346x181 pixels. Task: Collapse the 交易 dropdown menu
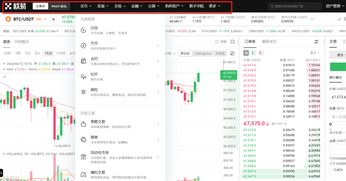coord(120,6)
